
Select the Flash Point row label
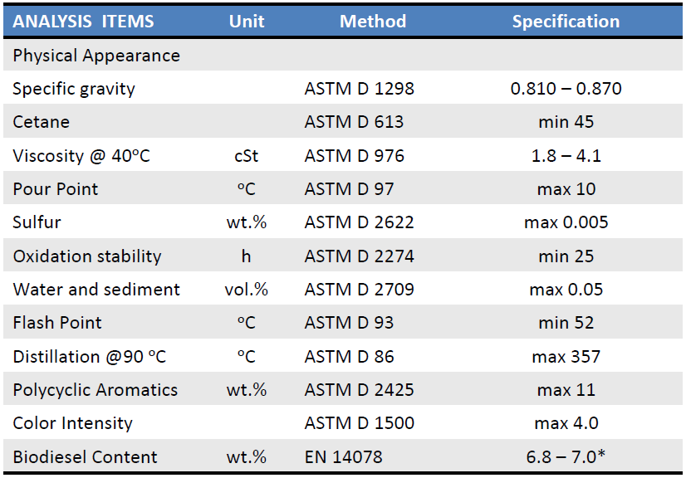pyautogui.click(x=57, y=323)
